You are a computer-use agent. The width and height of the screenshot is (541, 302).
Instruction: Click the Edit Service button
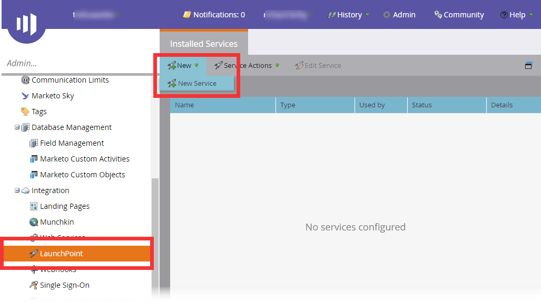click(318, 65)
